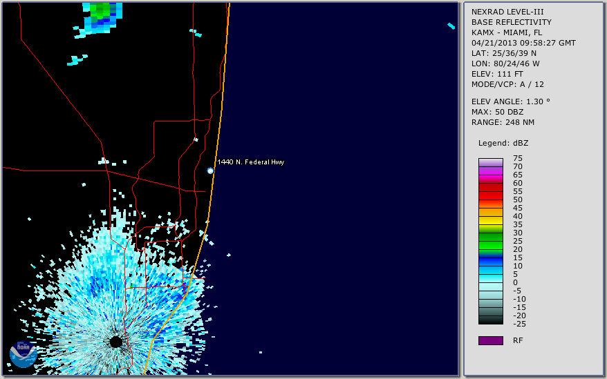The height and width of the screenshot is (379, 607).
Task: Select the LAT: 25/36/39 N text
Action: point(504,53)
